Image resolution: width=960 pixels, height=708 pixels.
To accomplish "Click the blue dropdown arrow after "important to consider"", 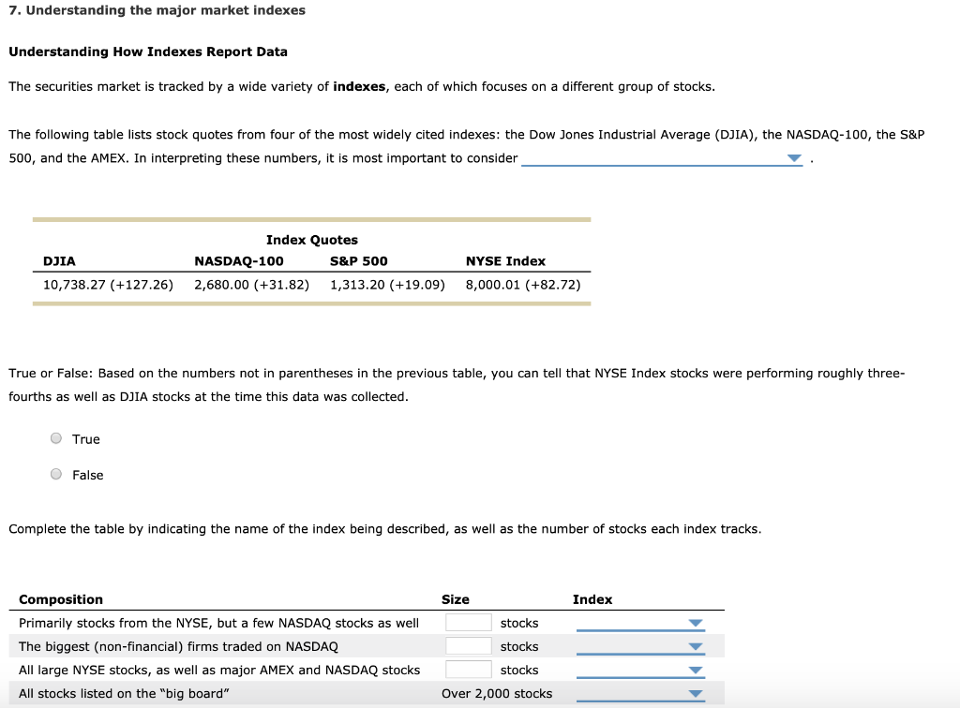I will tap(794, 157).
